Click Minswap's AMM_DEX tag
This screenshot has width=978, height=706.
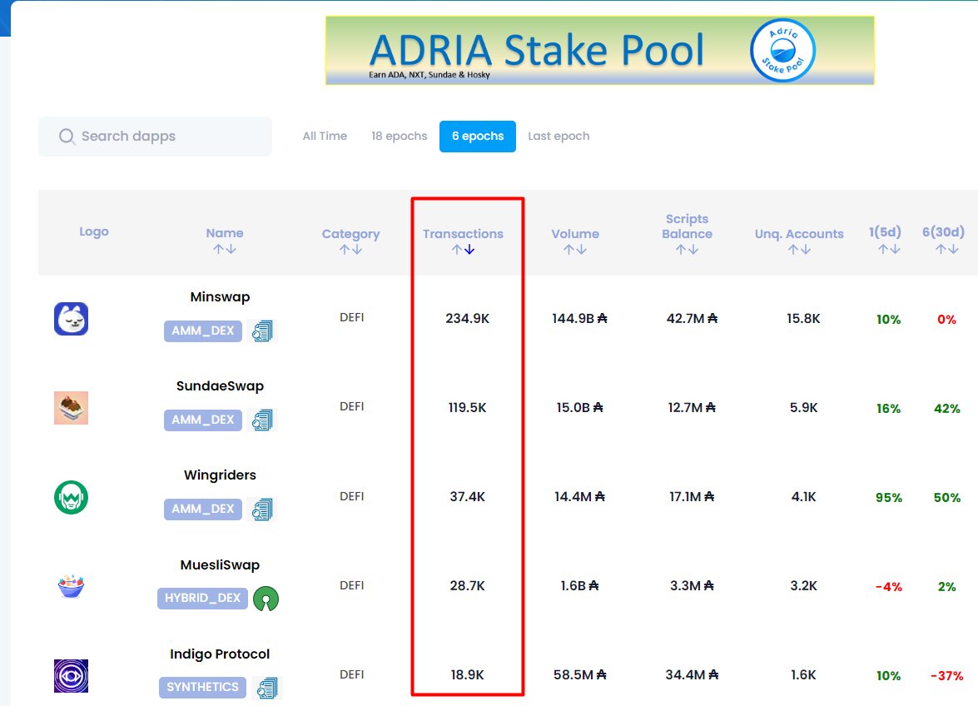coord(203,331)
